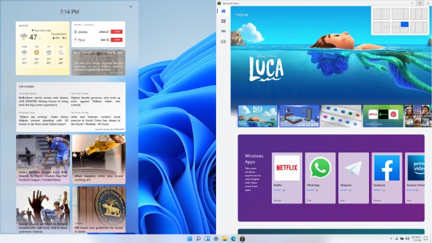Open the Apps section in Store sidebar
The width and height of the screenshot is (432, 243).
pos(223,21)
